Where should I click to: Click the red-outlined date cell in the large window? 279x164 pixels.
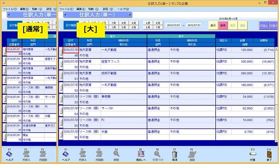pyautogui.click(x=71, y=50)
